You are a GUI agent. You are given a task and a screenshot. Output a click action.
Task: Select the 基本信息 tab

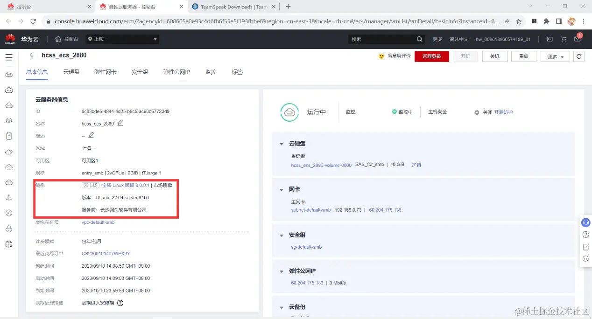37,72
